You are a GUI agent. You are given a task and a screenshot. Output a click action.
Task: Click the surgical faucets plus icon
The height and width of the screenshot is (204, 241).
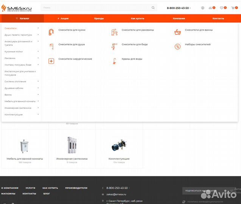(x=51, y=61)
